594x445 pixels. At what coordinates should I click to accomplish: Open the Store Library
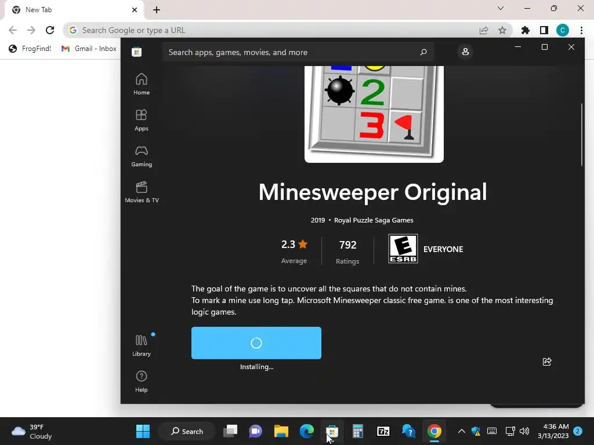point(142,345)
